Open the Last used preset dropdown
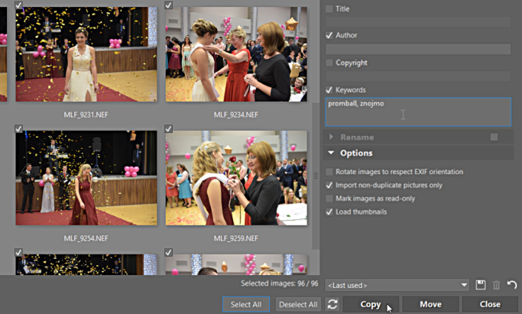 [x=397, y=285]
